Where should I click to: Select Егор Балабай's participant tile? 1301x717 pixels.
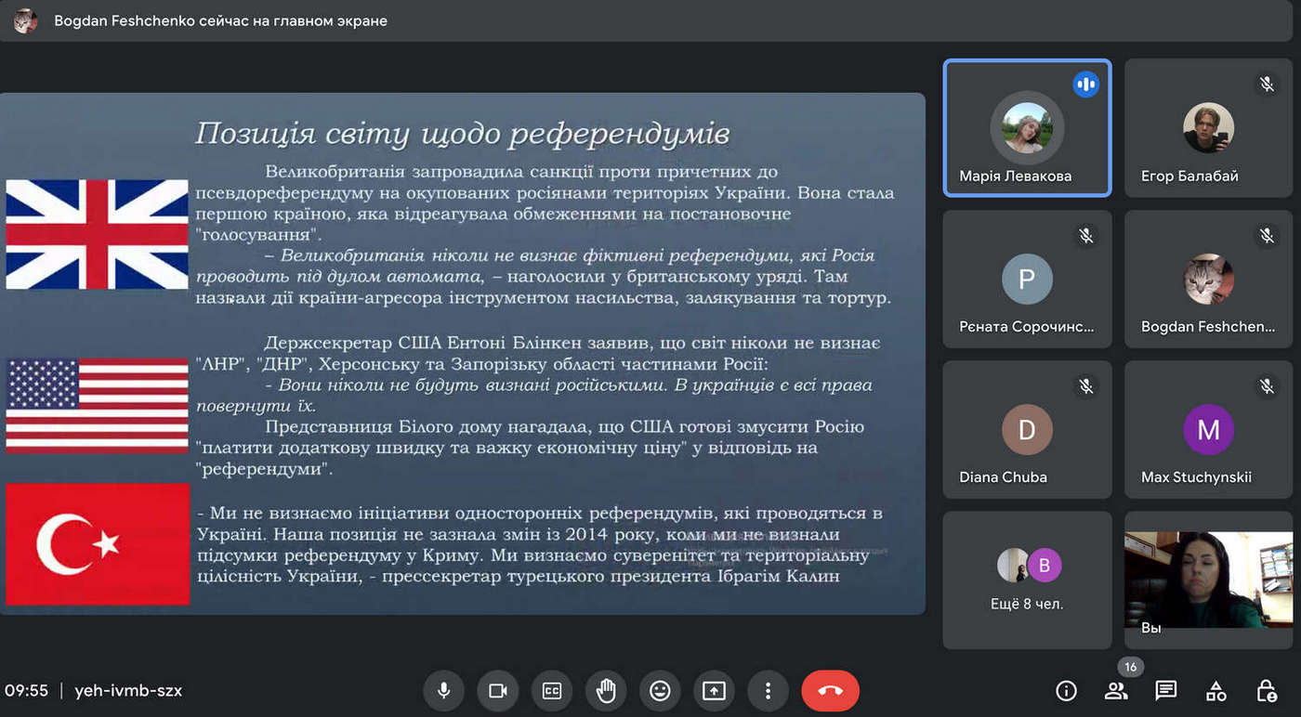click(x=1208, y=128)
